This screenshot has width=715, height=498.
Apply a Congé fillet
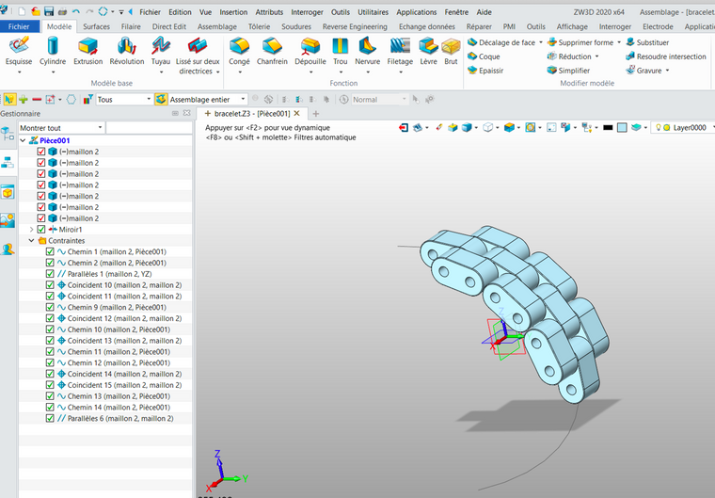click(239, 50)
